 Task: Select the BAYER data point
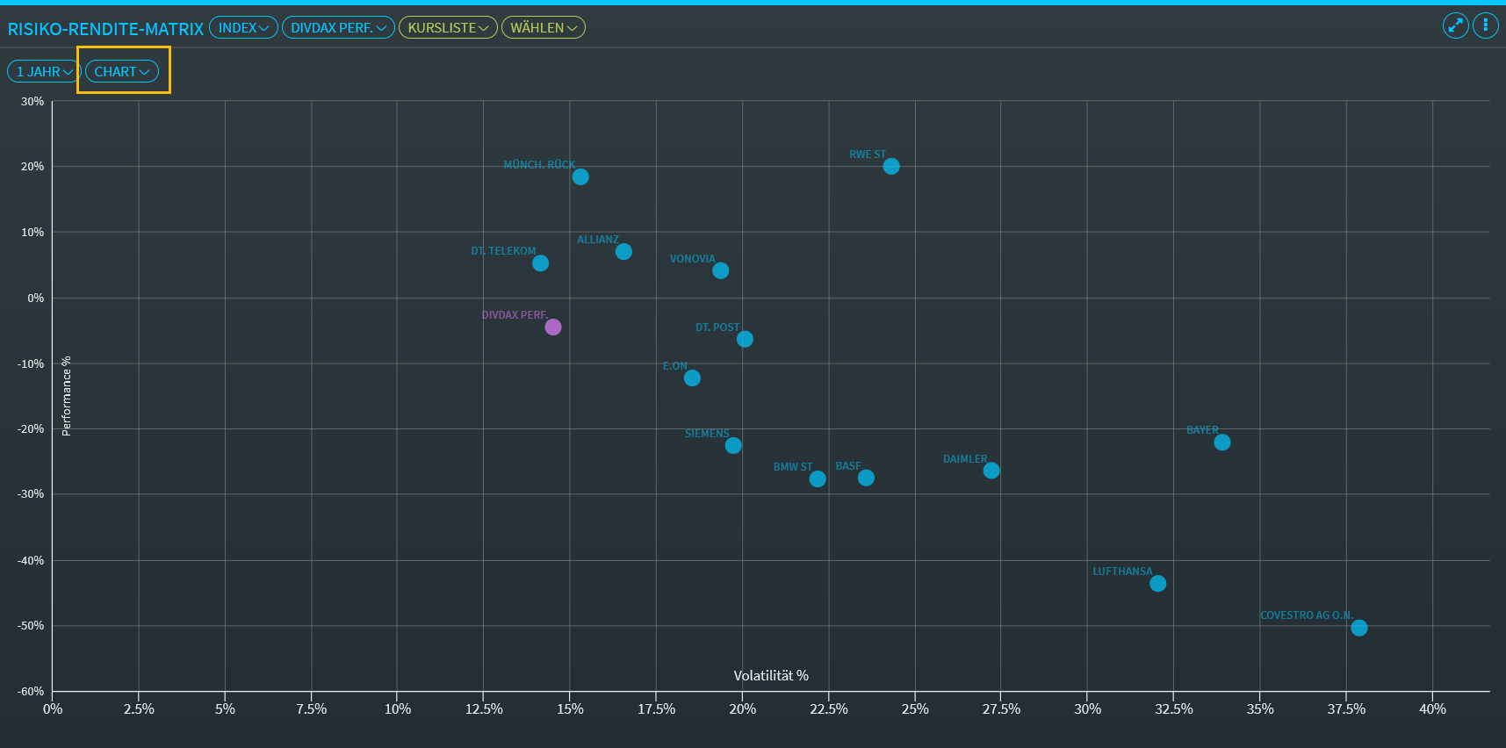click(1221, 442)
